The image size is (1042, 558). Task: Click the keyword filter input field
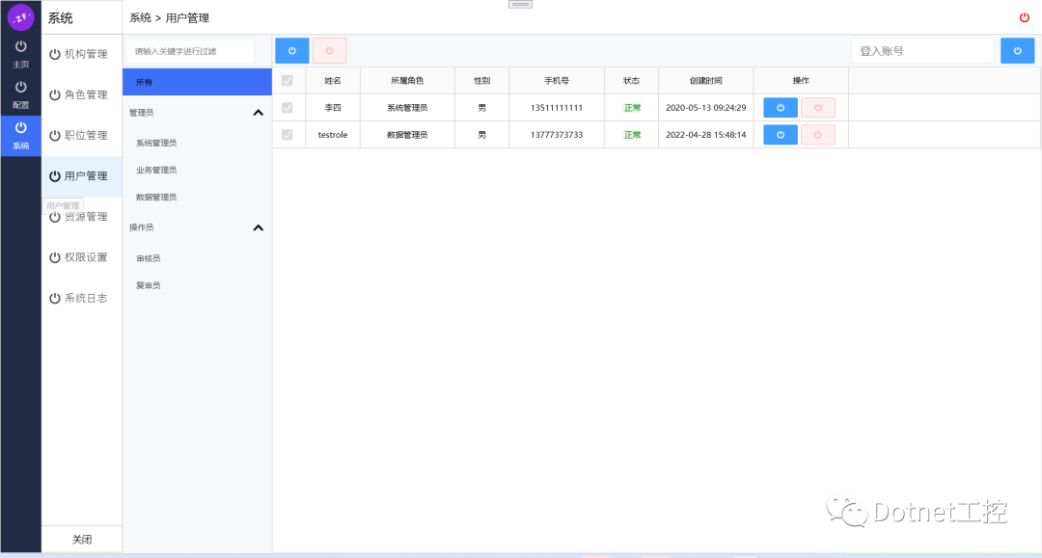pyautogui.click(x=191, y=51)
